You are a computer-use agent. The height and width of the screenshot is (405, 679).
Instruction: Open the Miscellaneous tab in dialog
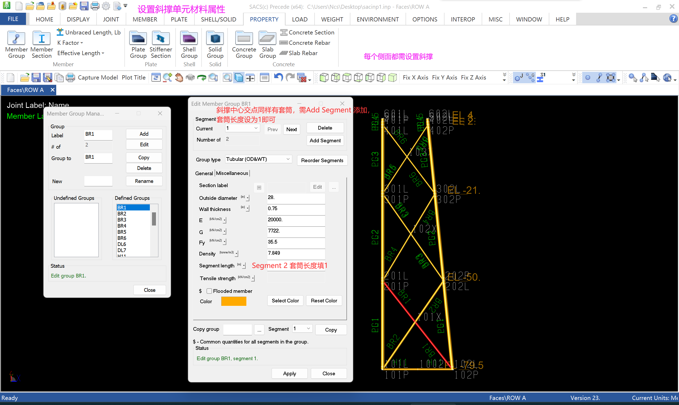[232, 173]
